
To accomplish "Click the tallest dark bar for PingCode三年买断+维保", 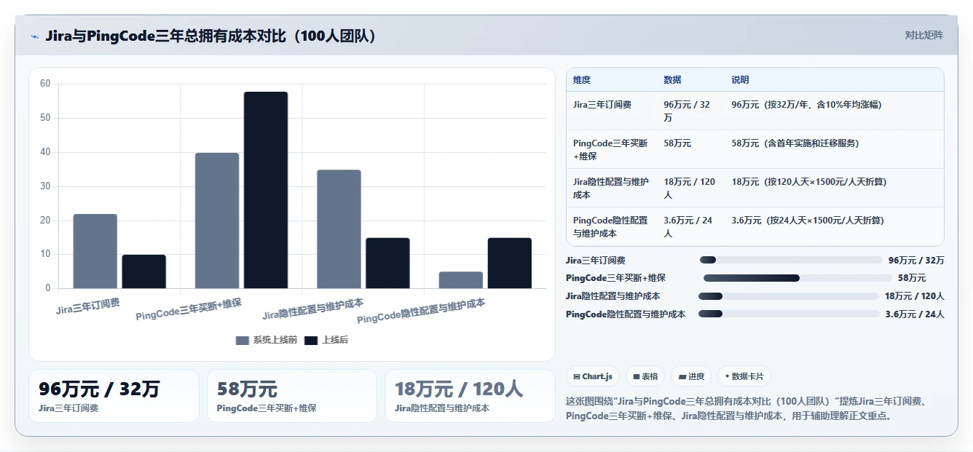I will click(266, 190).
